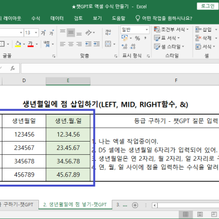Click into the formula bar
Image resolution: width=219 pixels, height=219 pixels.
120,68
